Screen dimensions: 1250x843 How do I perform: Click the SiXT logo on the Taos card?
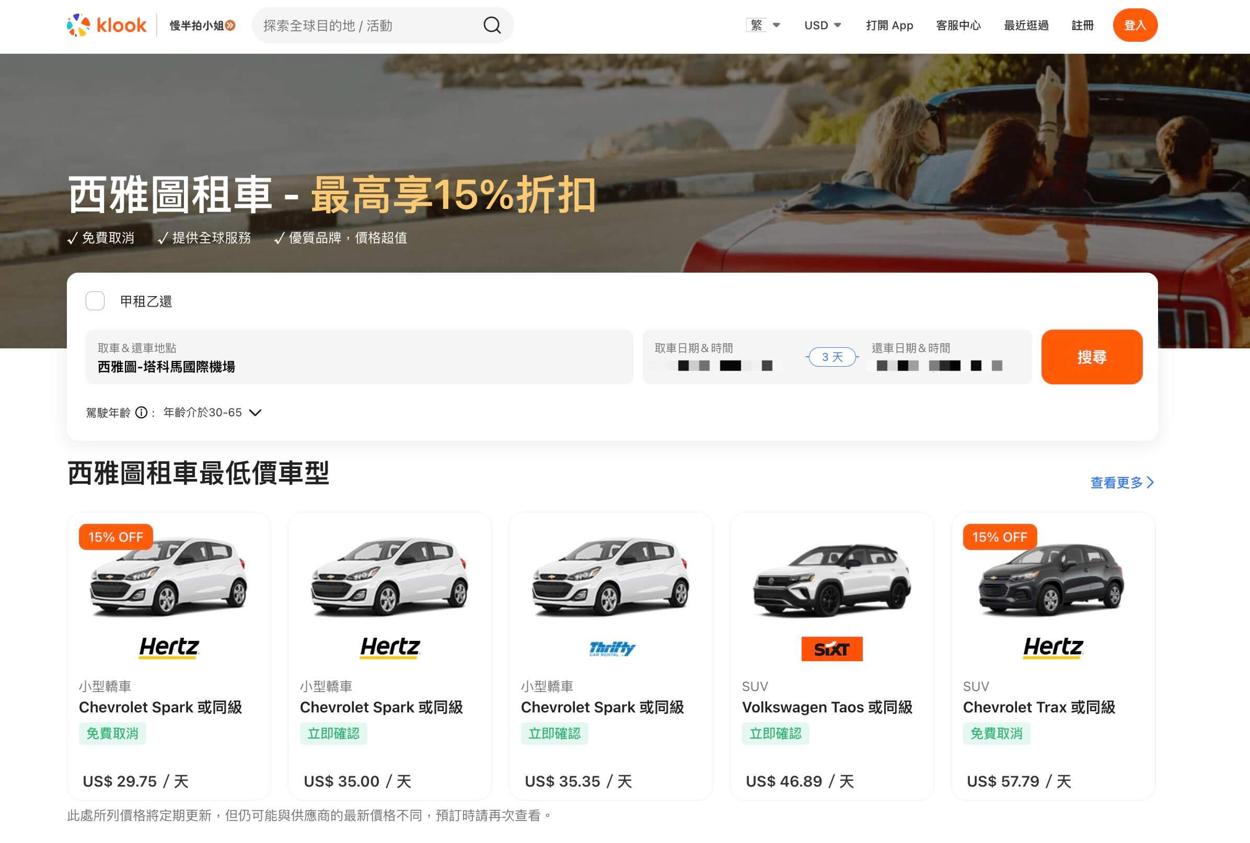coord(831,648)
